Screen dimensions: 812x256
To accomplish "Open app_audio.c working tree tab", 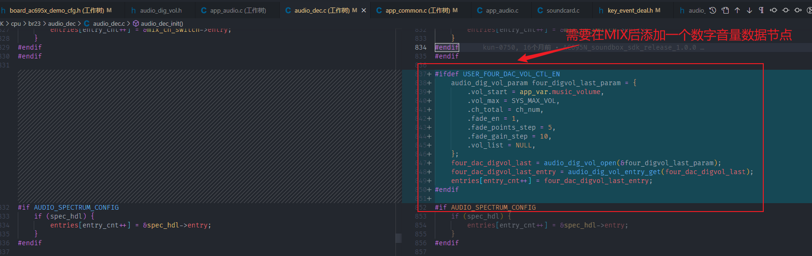I will [238, 10].
